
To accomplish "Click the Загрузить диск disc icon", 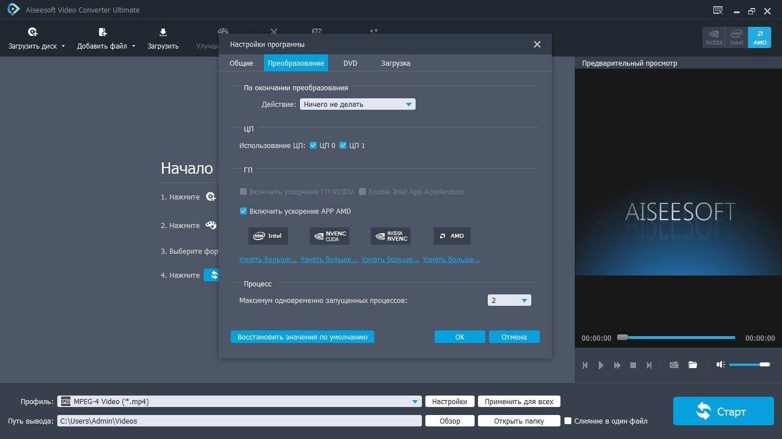I will pos(33,33).
